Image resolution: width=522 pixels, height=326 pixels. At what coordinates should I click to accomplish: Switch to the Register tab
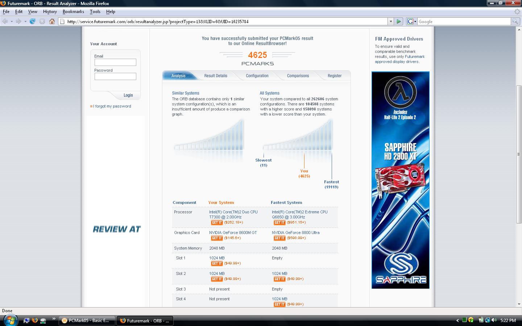pyautogui.click(x=335, y=76)
